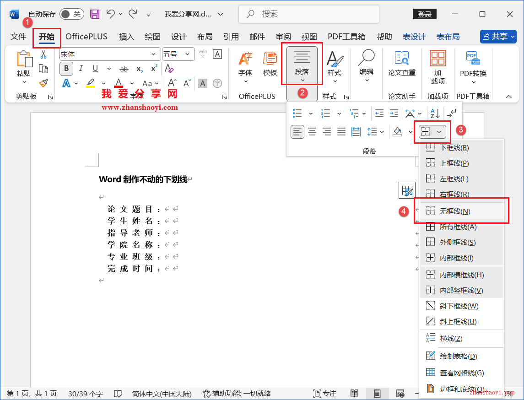Viewport: 524px width, 400px height.
Task: Choose 下框线(B) border option
Action: point(461,148)
